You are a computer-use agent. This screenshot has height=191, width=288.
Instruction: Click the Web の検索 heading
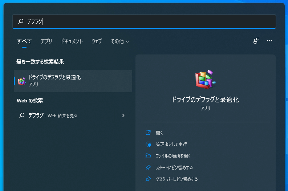[x=30, y=101]
